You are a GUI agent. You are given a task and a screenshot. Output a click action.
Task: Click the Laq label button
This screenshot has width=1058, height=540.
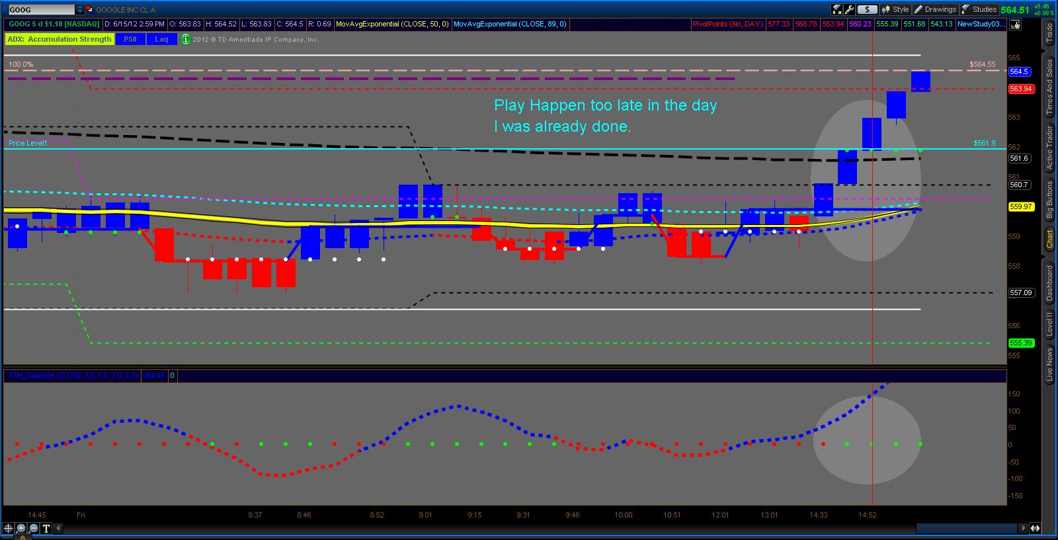click(162, 39)
